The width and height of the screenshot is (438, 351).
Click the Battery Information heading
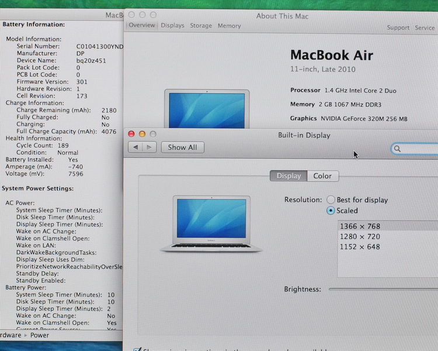coord(33,25)
